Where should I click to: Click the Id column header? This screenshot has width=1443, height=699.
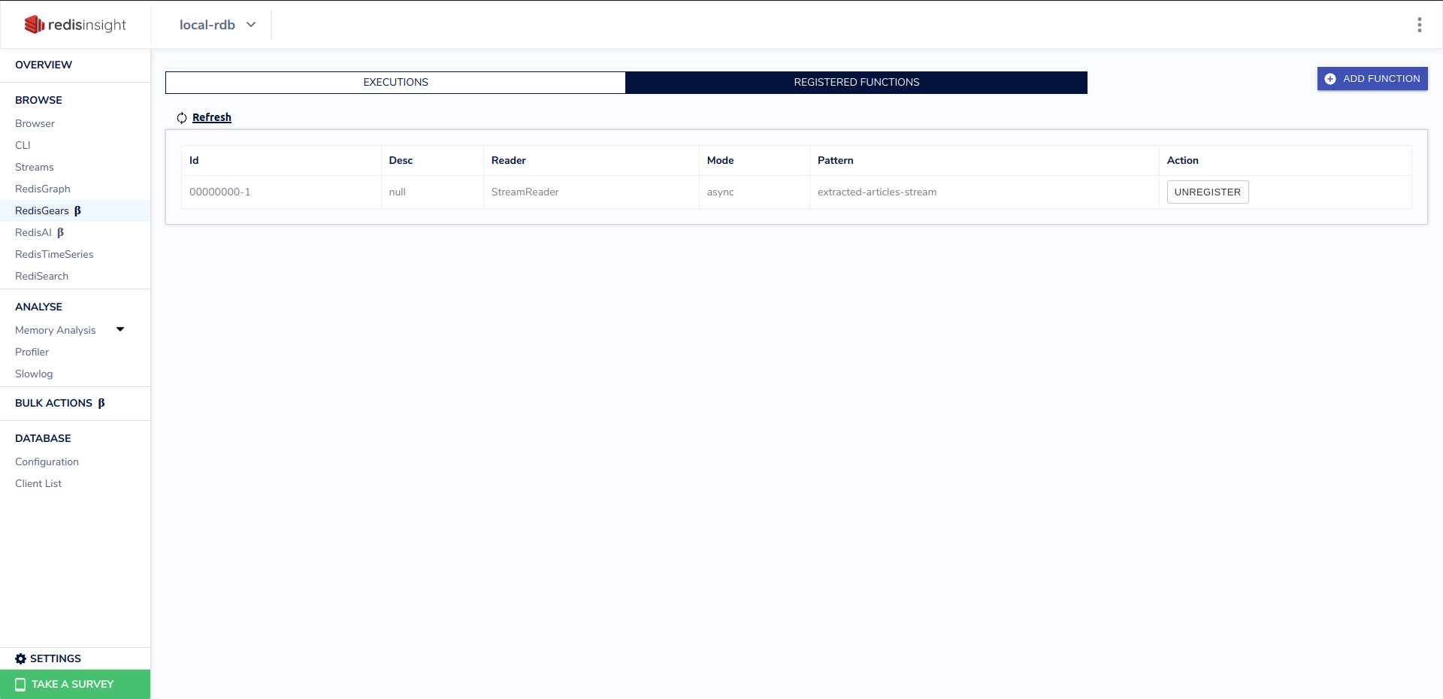tap(281, 161)
